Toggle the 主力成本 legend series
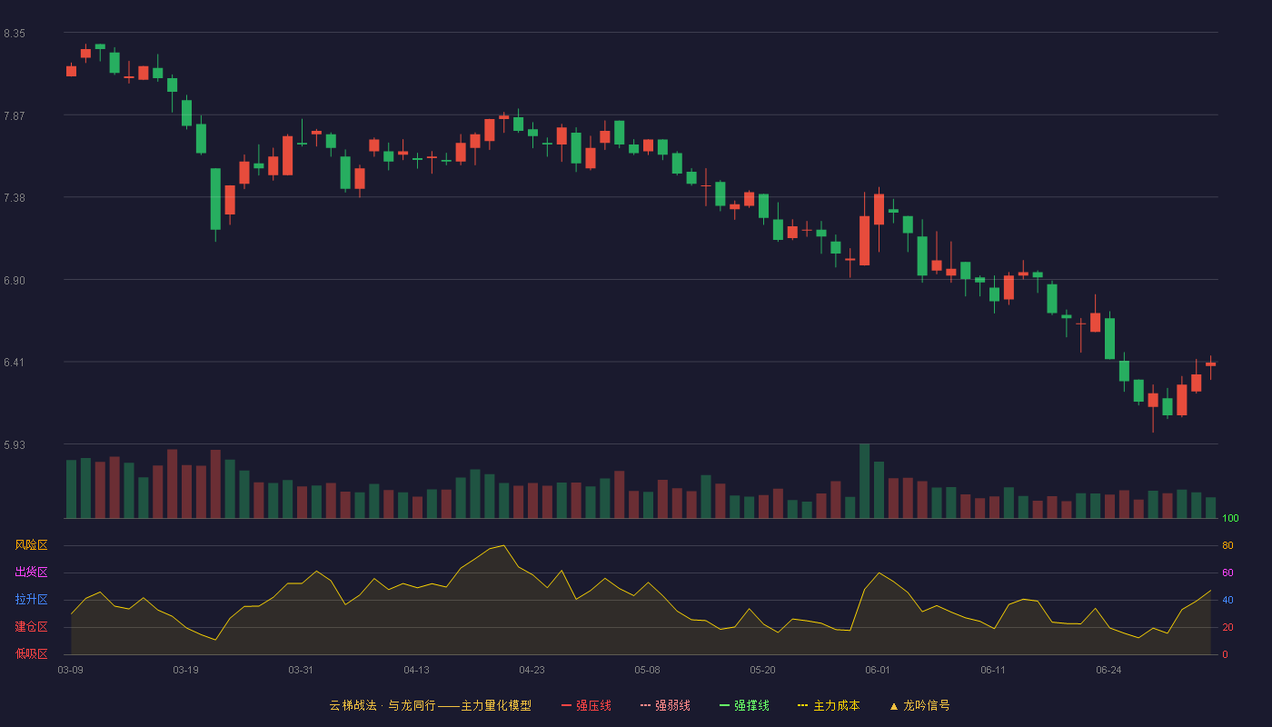1272x727 pixels. point(829,705)
